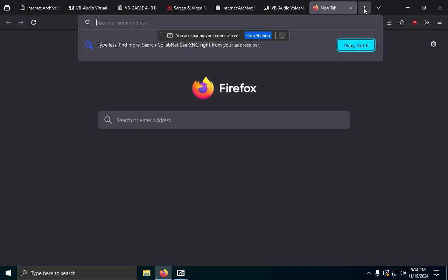
Task: Switch to first Internet Archive tab
Action: pos(40,8)
